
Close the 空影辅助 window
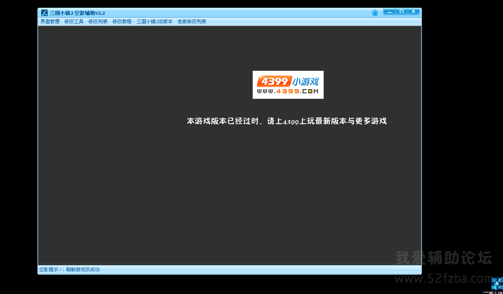414,12
